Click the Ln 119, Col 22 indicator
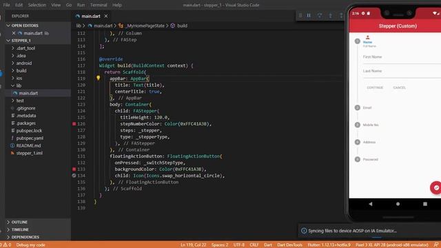The image size is (441, 248). 193,245
